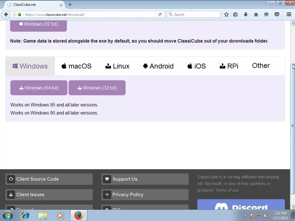Image resolution: width=295 pixels, height=221 pixels.
Task: Open the Terms of use link
Action: [227, 190]
